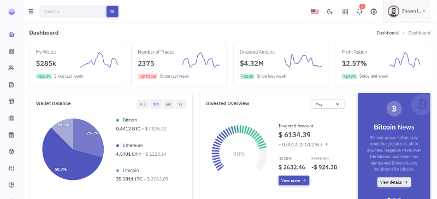Open the apps grid icon in header
This screenshot has height=199, width=437.
click(x=345, y=11)
